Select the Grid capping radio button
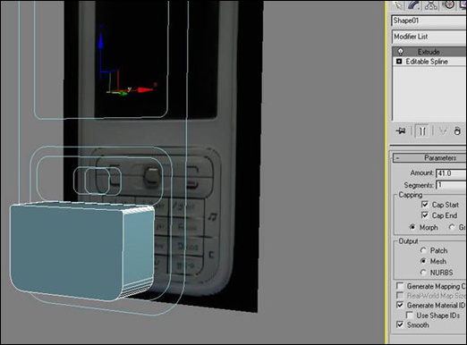467x345 pixels. click(x=453, y=227)
